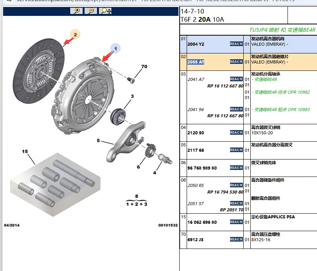Select part number 16 062 696 80
The height and width of the screenshot is (271, 317).
(x=202, y=222)
